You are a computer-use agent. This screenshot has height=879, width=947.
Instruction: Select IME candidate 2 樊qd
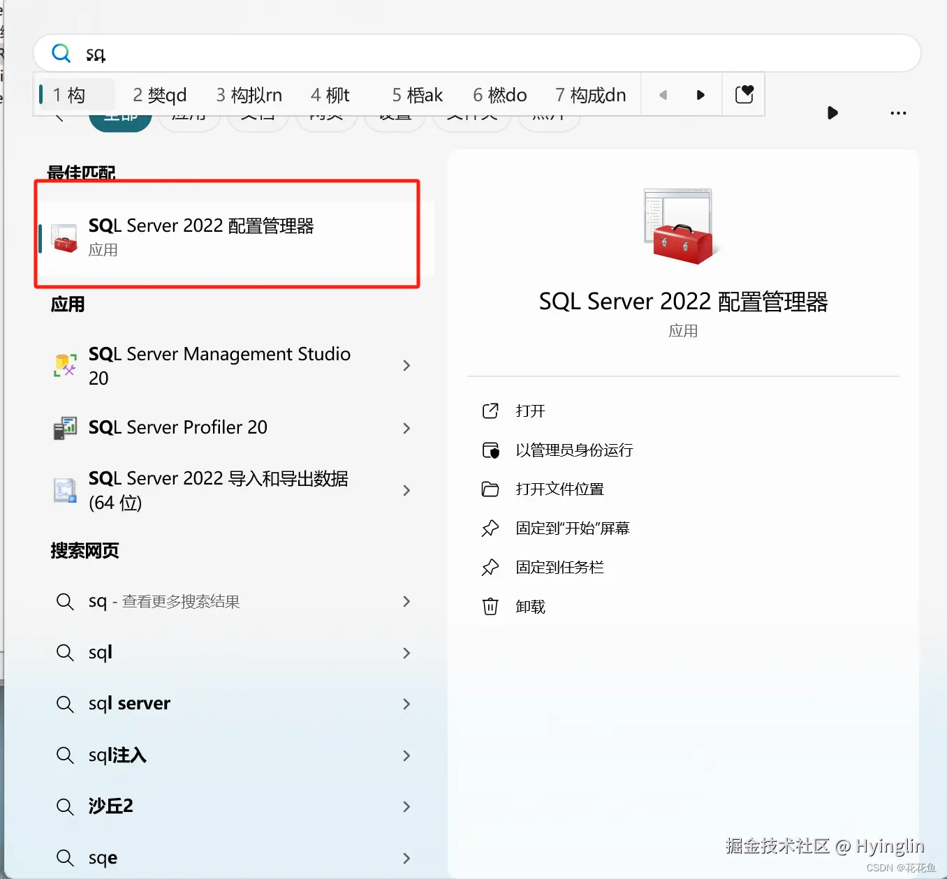[160, 95]
